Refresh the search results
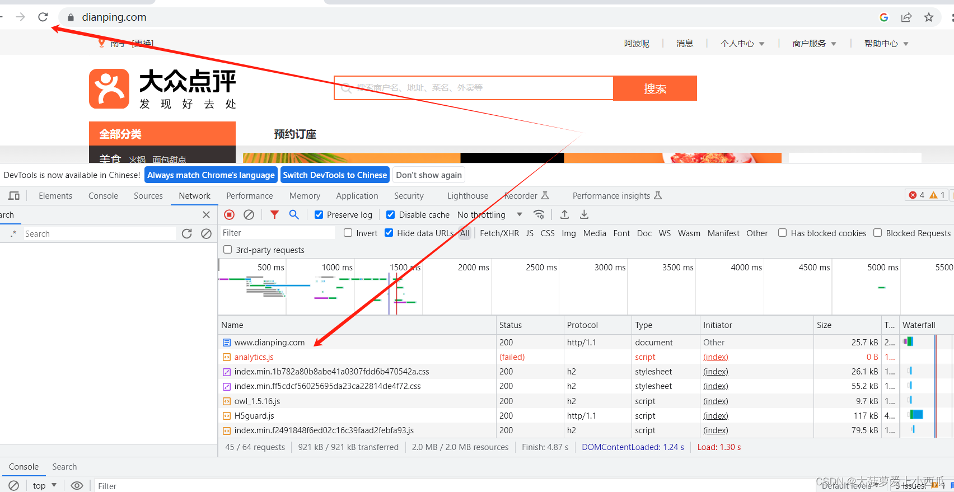The width and height of the screenshot is (954, 492). click(x=187, y=233)
